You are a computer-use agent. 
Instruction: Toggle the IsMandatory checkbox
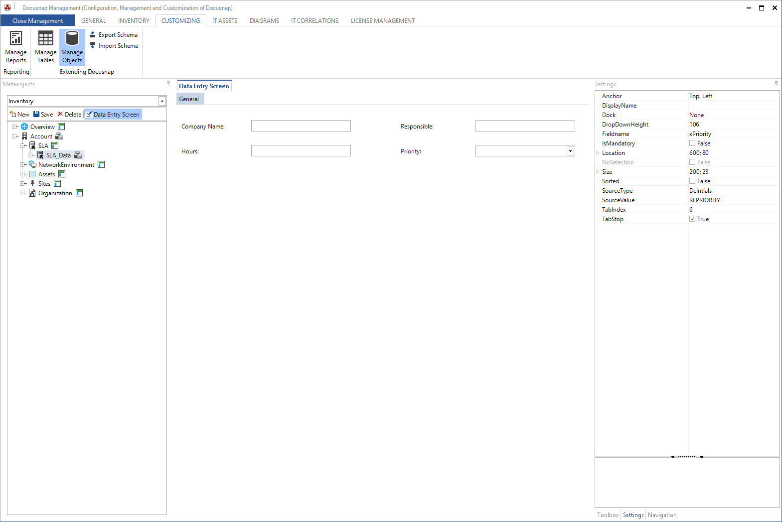pyautogui.click(x=692, y=143)
